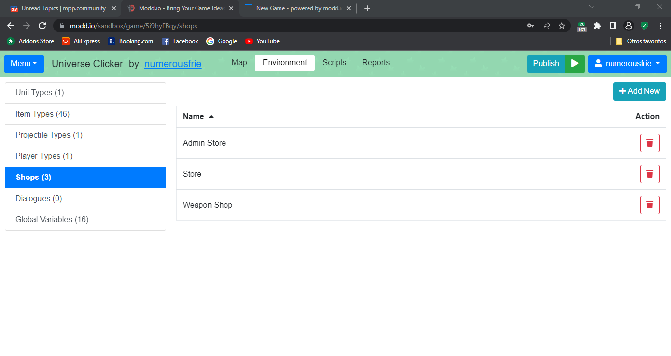
Task: Click the Publish button
Action: pyautogui.click(x=546, y=64)
